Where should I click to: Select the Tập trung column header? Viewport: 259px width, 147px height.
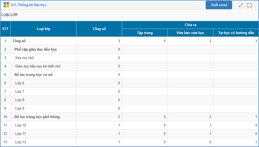[x=145, y=33]
